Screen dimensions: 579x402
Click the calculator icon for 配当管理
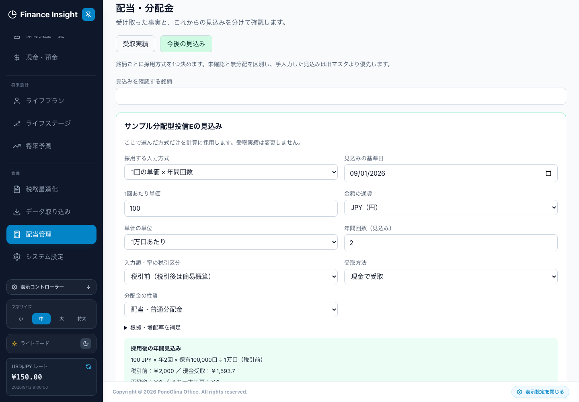pyautogui.click(x=17, y=234)
